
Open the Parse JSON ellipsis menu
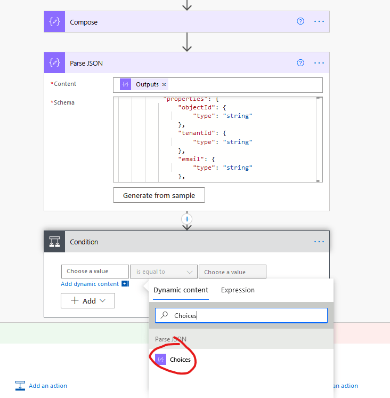pos(319,63)
